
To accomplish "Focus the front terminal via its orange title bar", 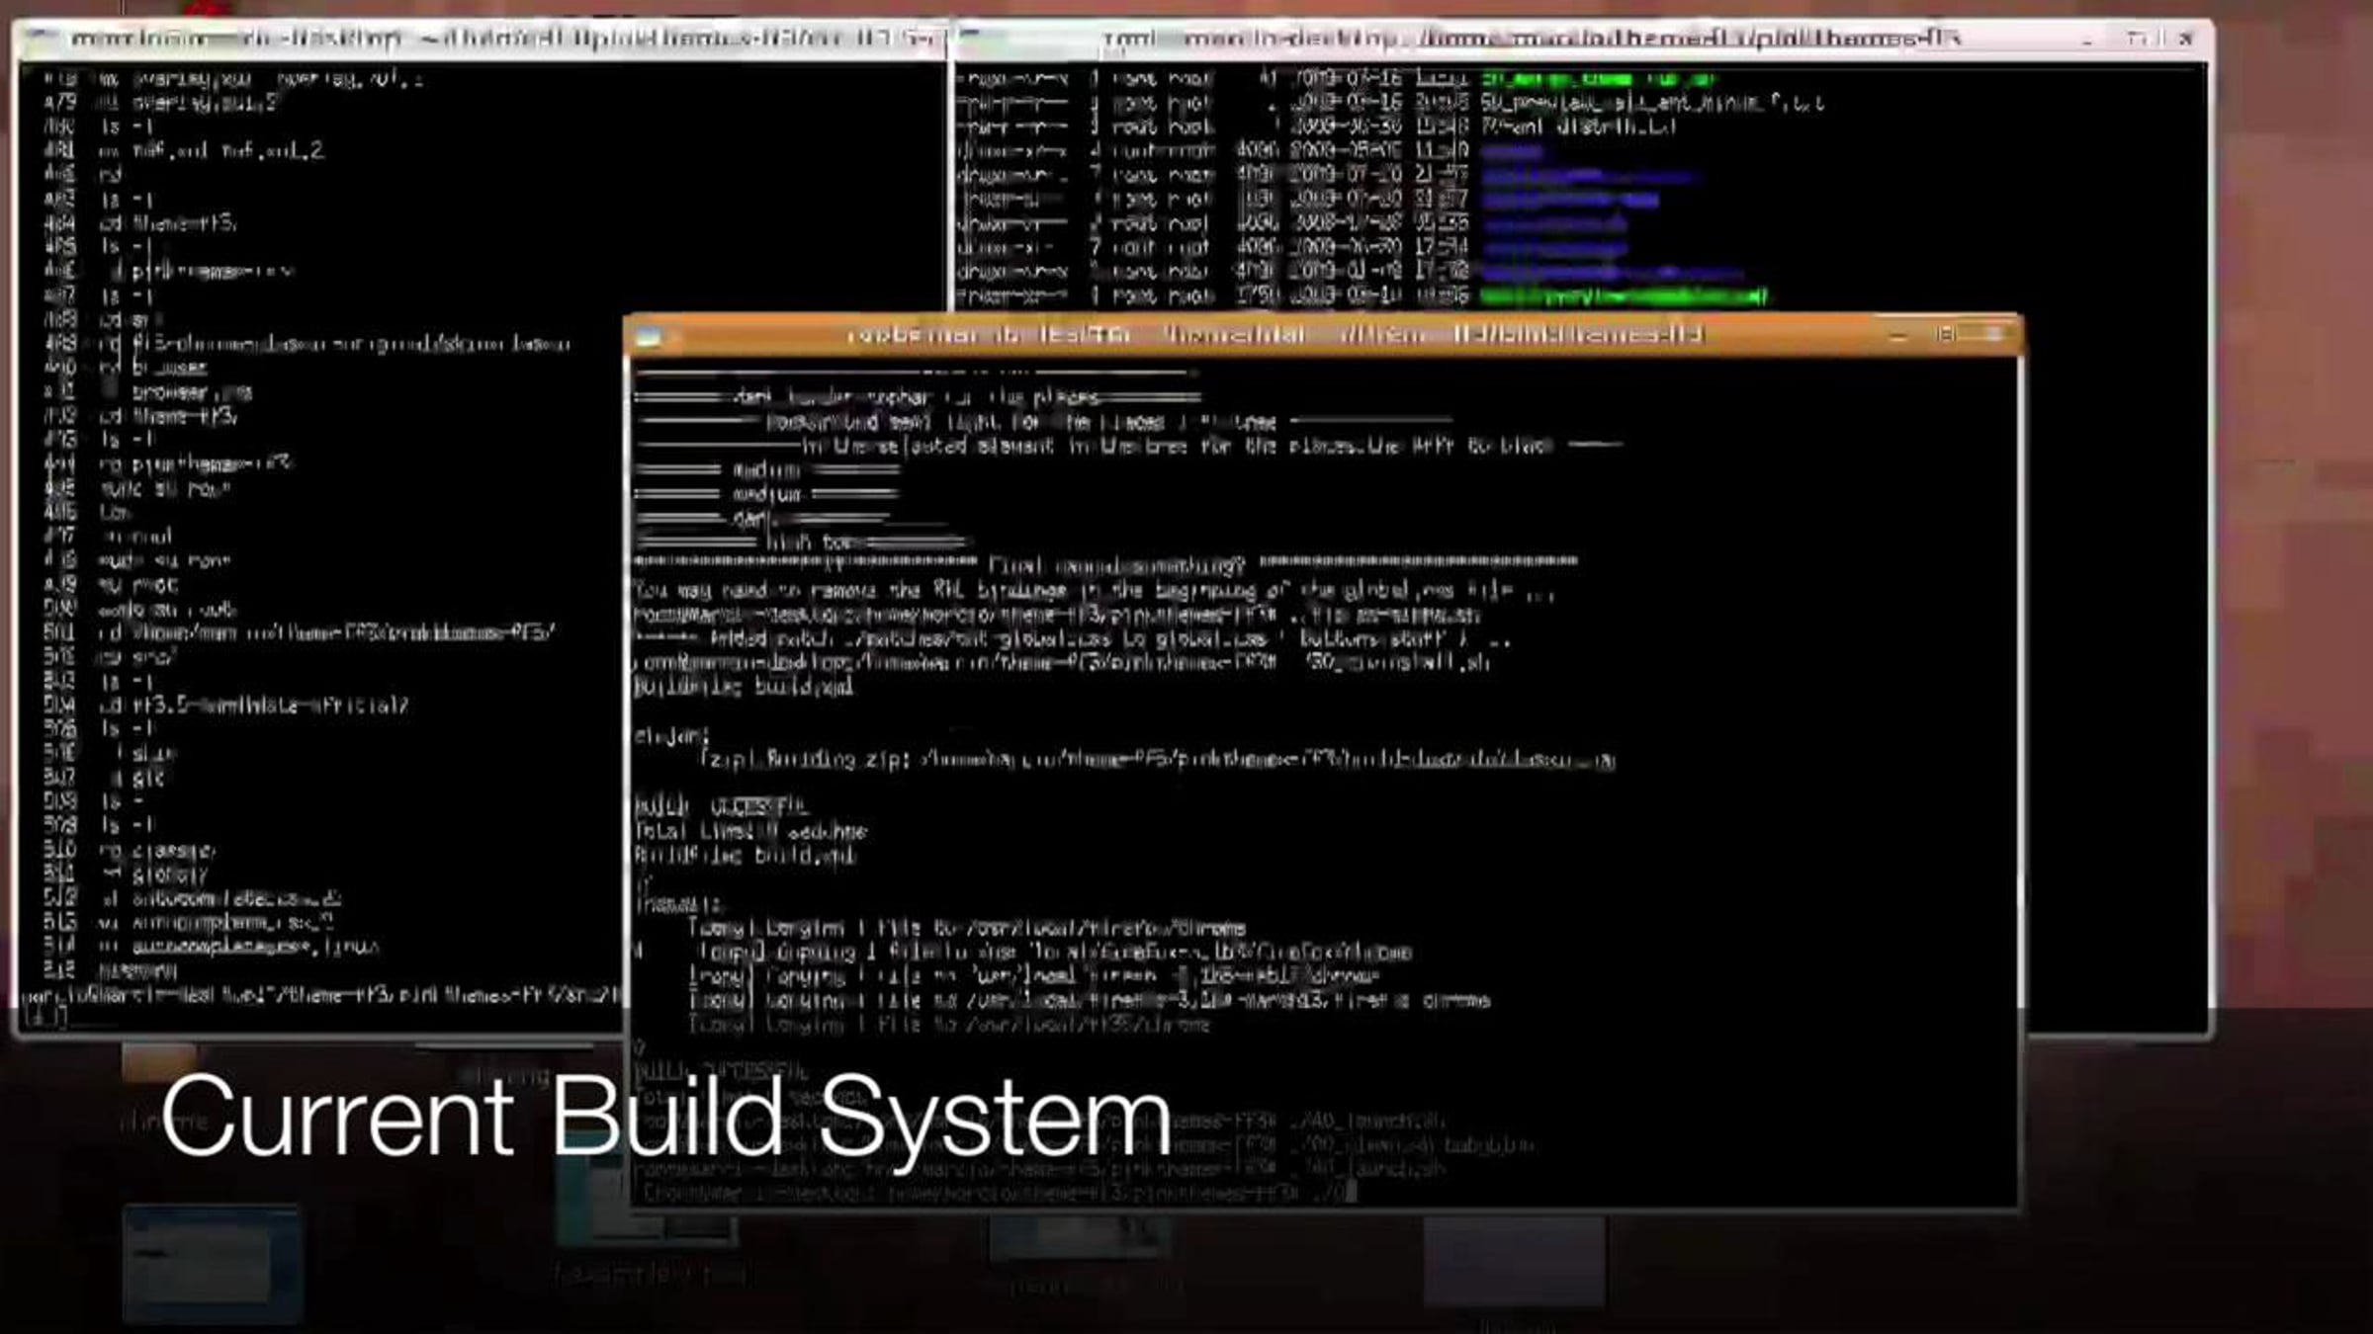I will click(1275, 335).
